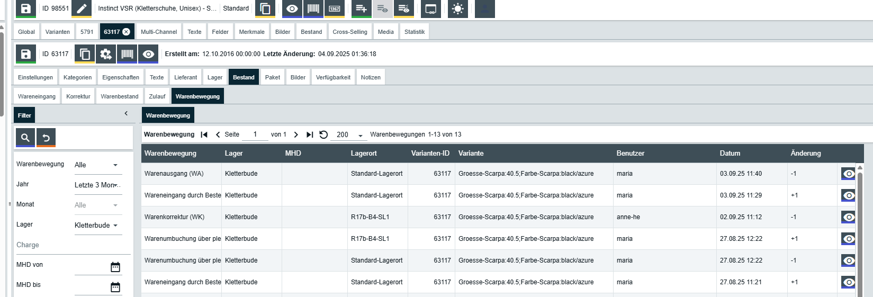873x297 pixels.
Task: Go to the Wareneingang sub-tab
Action: tap(37, 96)
